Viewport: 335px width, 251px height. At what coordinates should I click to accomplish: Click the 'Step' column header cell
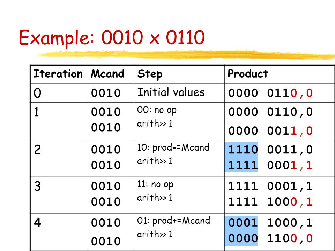coord(179,74)
